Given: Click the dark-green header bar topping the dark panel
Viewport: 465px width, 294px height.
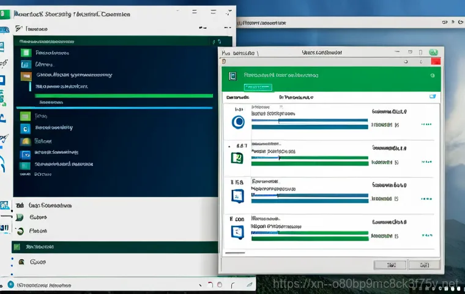Looking at the screenshot, I should coord(123,41).
